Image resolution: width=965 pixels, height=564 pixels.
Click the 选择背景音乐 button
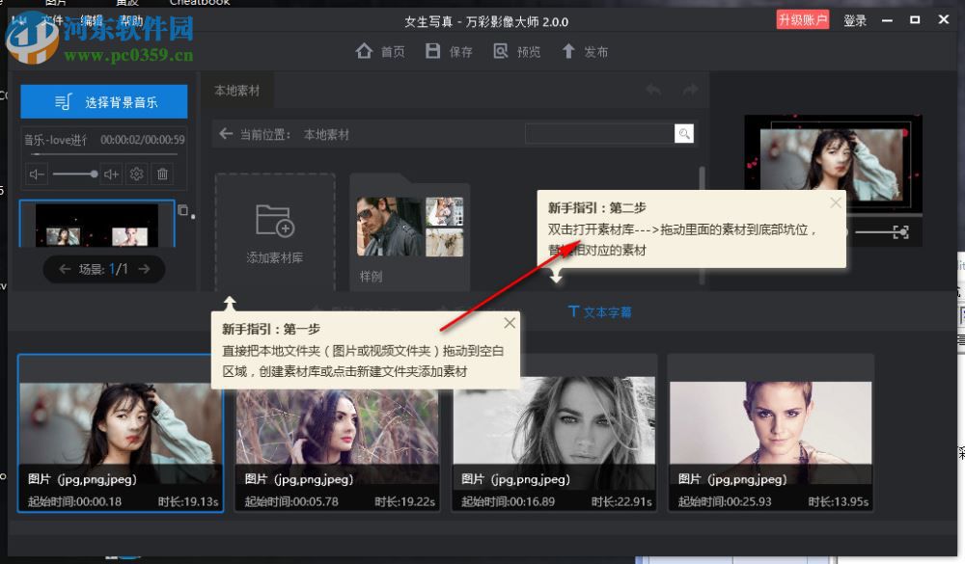pyautogui.click(x=106, y=101)
